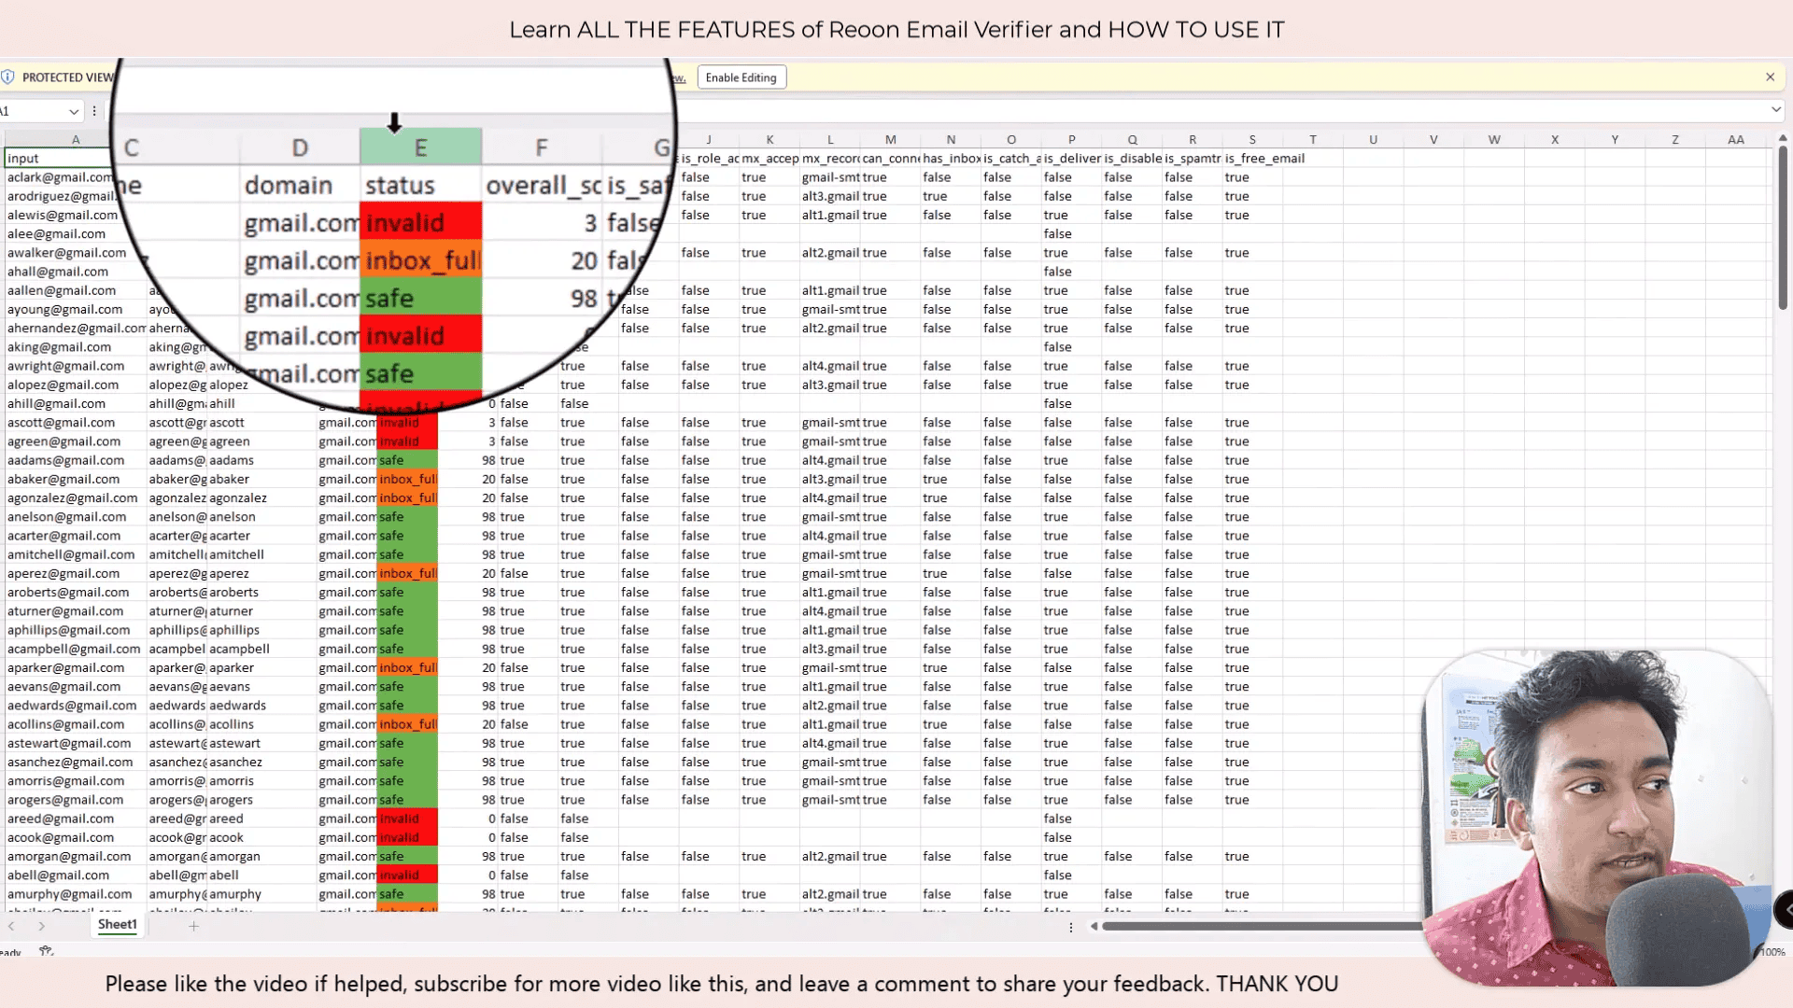Select cell amorgan@gmail.com in column A

click(x=76, y=857)
